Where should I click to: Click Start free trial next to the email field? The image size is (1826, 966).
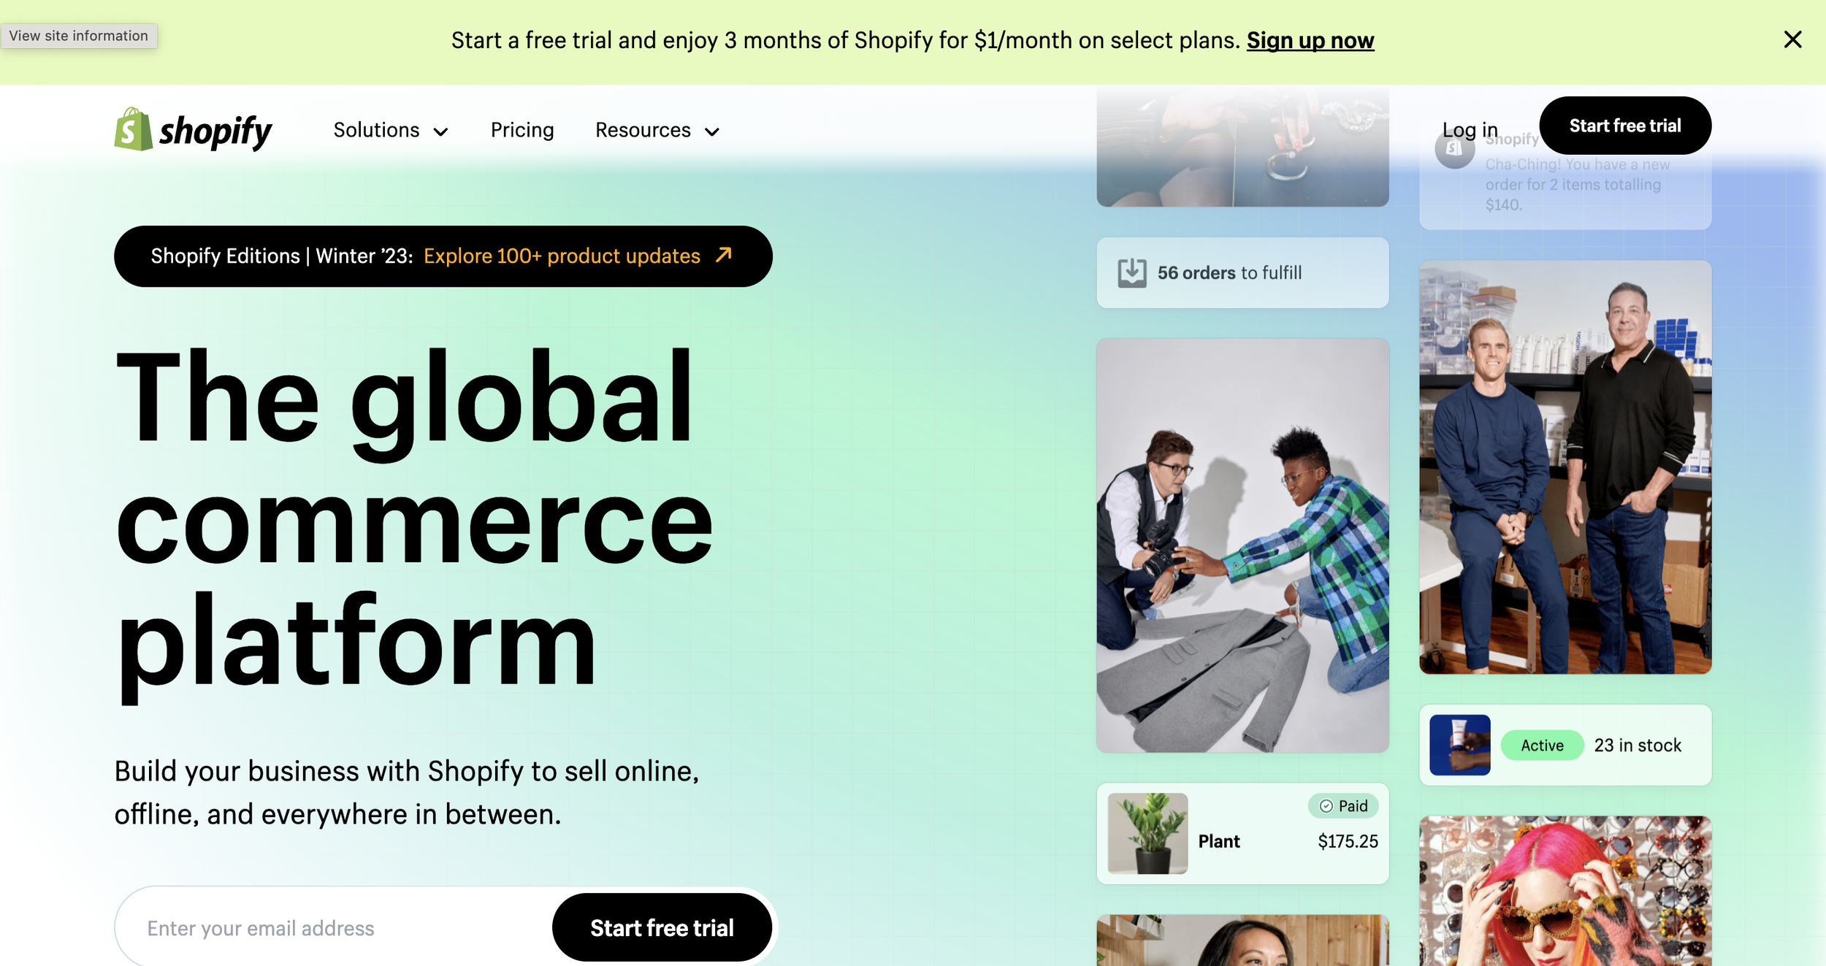[x=662, y=927]
